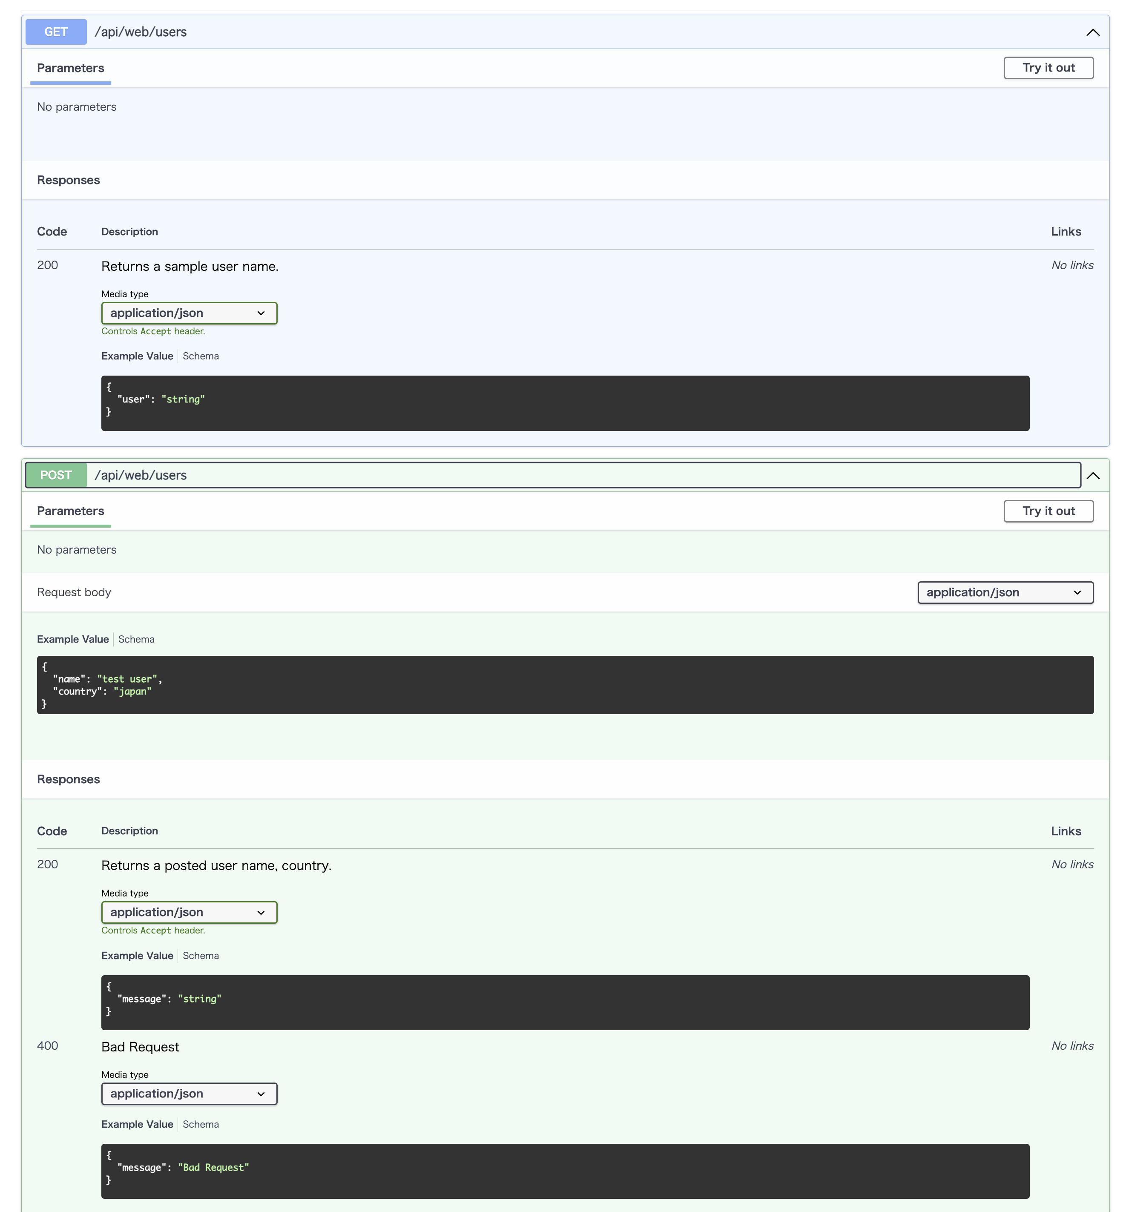Select Example Value tab for 400 response
This screenshot has height=1212, width=1126.
pyautogui.click(x=137, y=1124)
